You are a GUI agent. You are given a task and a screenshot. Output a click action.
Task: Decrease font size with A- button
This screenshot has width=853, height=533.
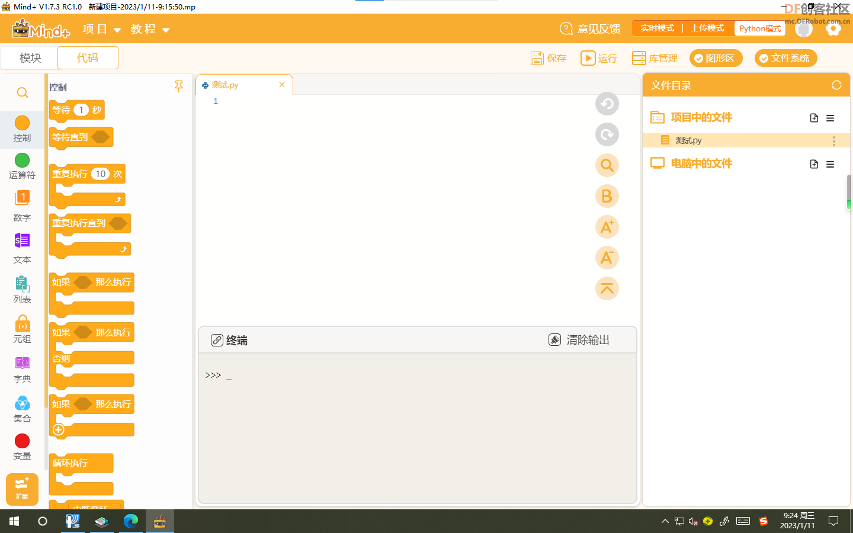coord(607,258)
